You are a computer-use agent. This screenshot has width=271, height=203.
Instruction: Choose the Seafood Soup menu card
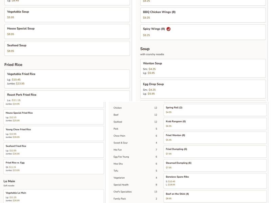[x=67, y=48]
